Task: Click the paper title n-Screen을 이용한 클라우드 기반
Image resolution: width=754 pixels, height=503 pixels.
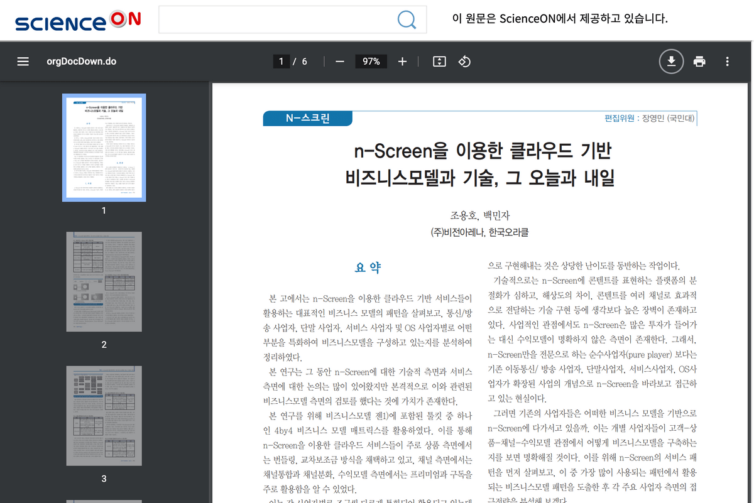Action: (x=483, y=151)
